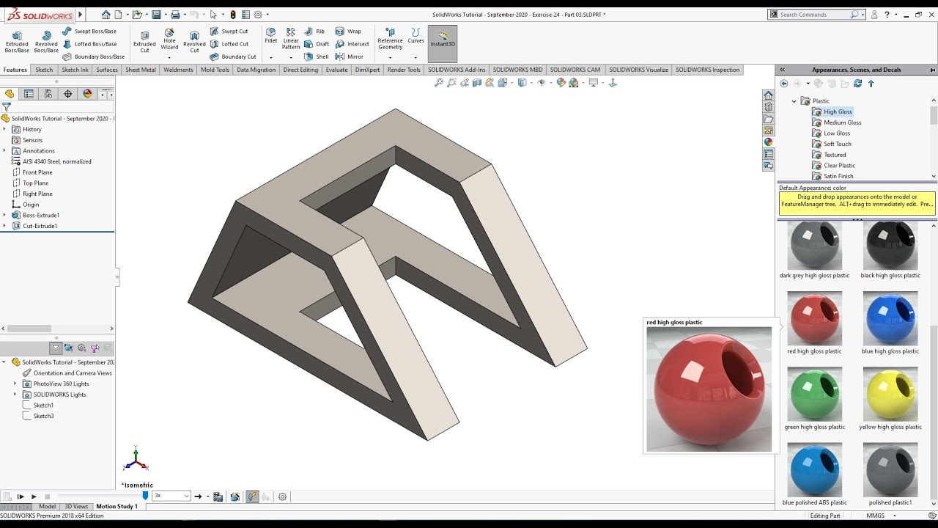Open the Evaluate tab
The width and height of the screenshot is (938, 528).
click(336, 70)
